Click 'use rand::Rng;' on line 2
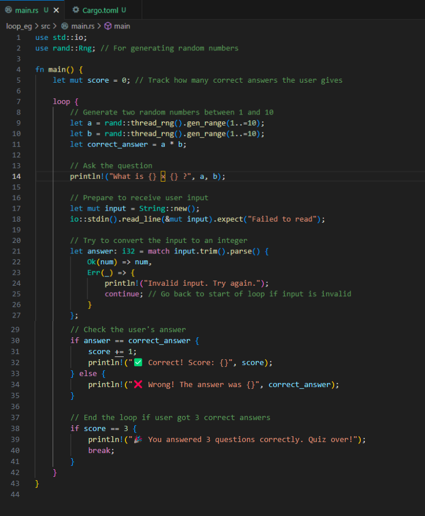The width and height of the screenshot is (425, 516). tap(65, 49)
